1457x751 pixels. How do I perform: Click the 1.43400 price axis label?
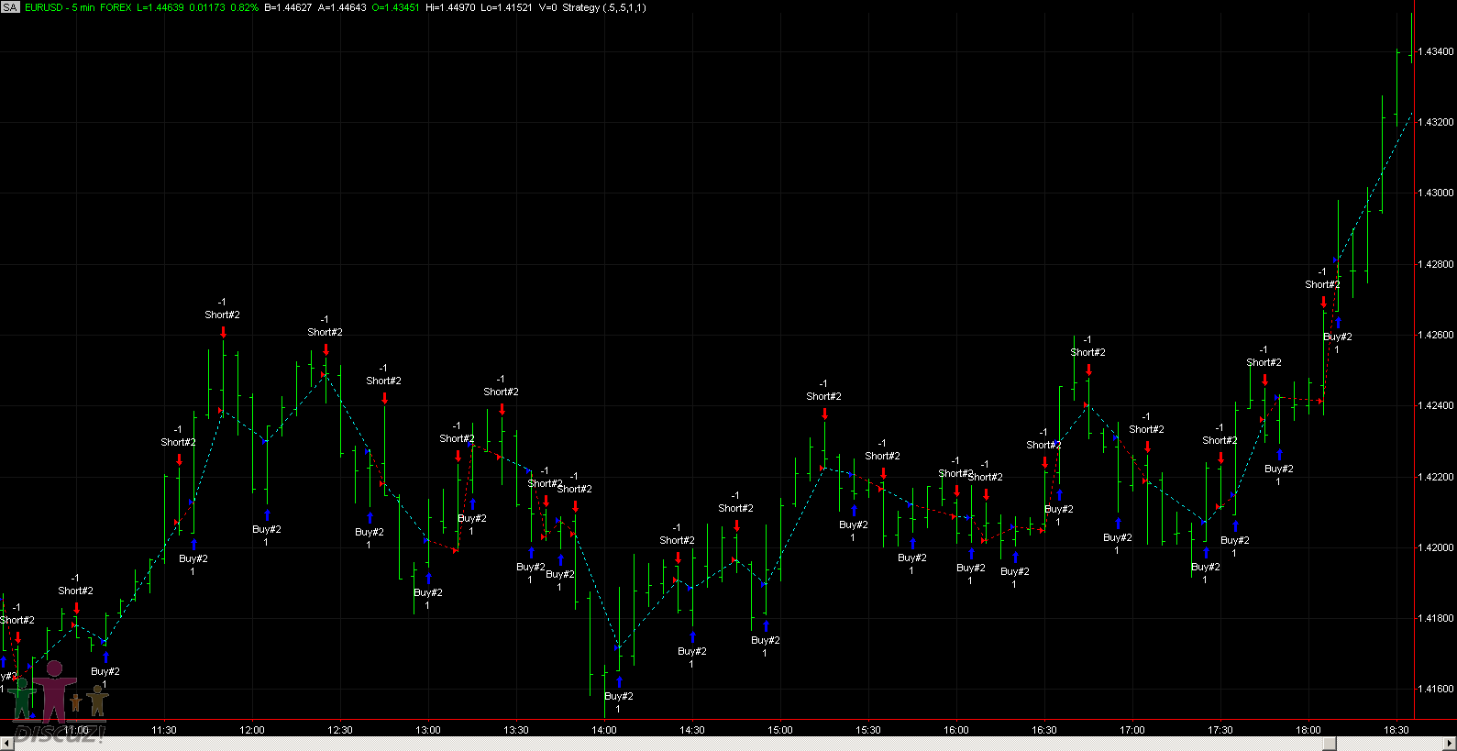[x=1436, y=51]
